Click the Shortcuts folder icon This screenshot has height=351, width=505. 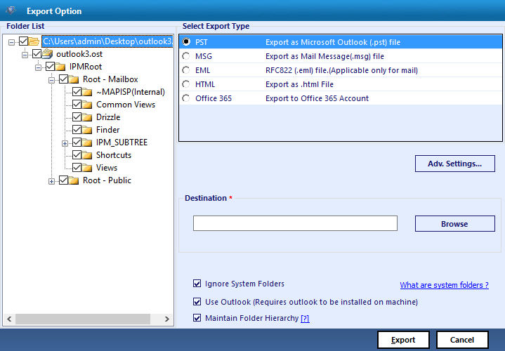coord(87,155)
